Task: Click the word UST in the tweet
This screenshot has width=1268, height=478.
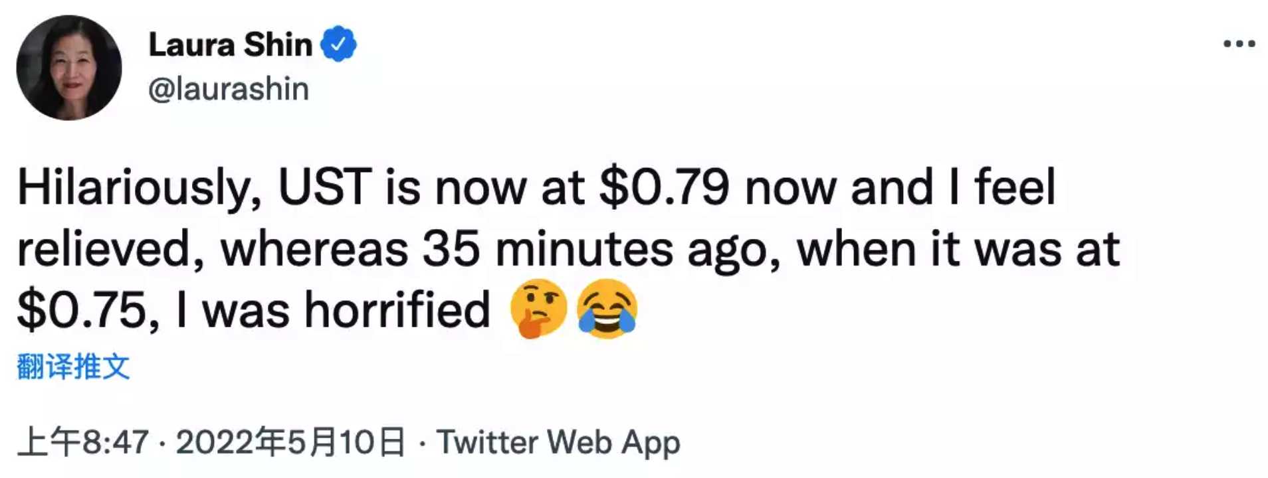Action: pyautogui.click(x=325, y=188)
